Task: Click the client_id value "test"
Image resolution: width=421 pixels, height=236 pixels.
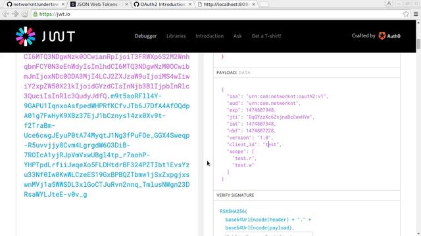Action: click(272, 144)
